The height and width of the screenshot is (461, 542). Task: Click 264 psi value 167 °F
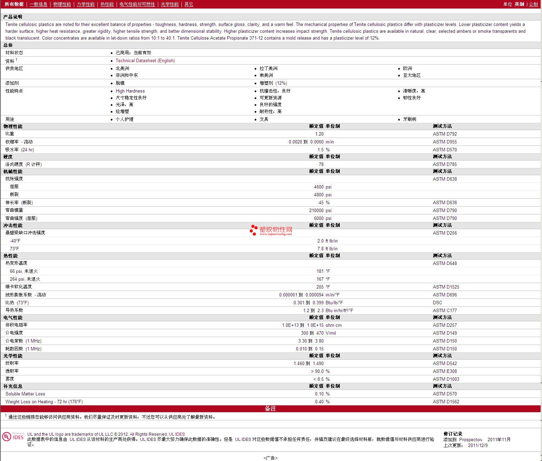click(x=323, y=279)
